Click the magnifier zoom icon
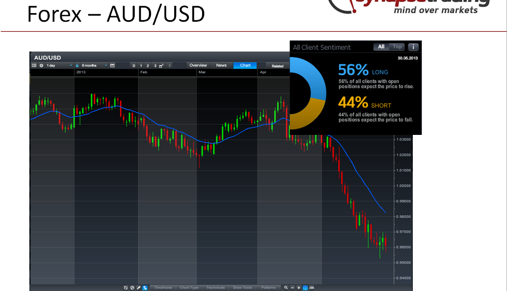The image size is (507, 291). (286, 287)
